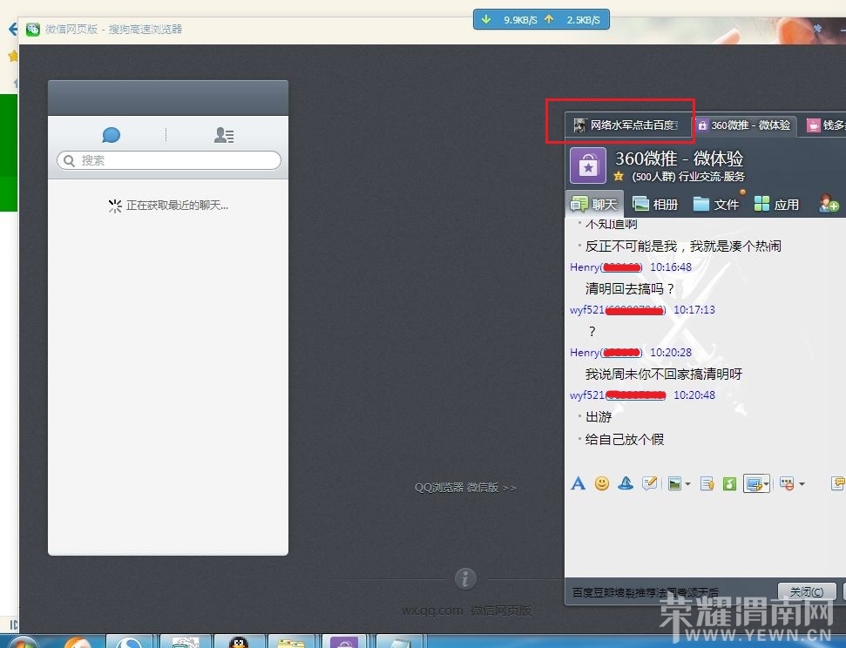846x648 pixels.
Task: Open the orange app taskbar icon
Action: (78, 642)
